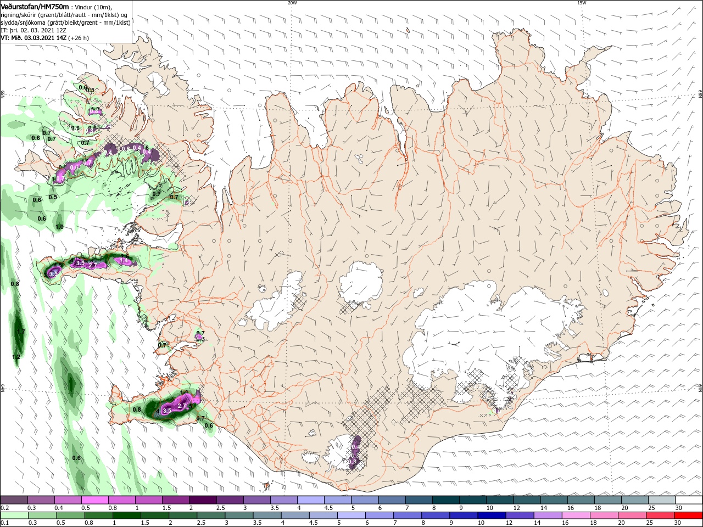Click the 15W longitude label
The image size is (703, 527).
(x=582, y=3)
